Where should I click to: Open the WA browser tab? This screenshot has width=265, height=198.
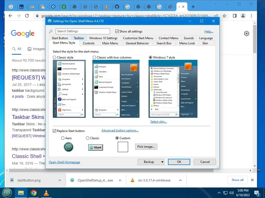[x=21, y=7]
